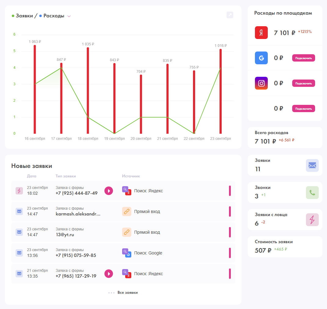Viewport: 327px width, 309px height.
Task: Click the pink status bar in karmash.aleksandr row
Action: (x=230, y=211)
